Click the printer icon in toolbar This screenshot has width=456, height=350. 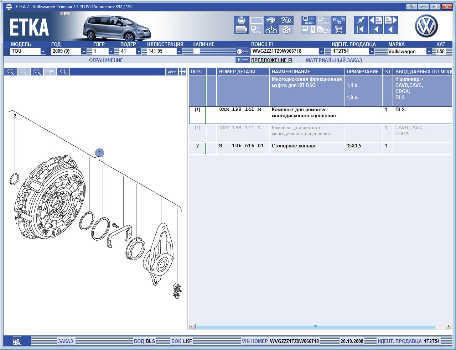point(241,20)
